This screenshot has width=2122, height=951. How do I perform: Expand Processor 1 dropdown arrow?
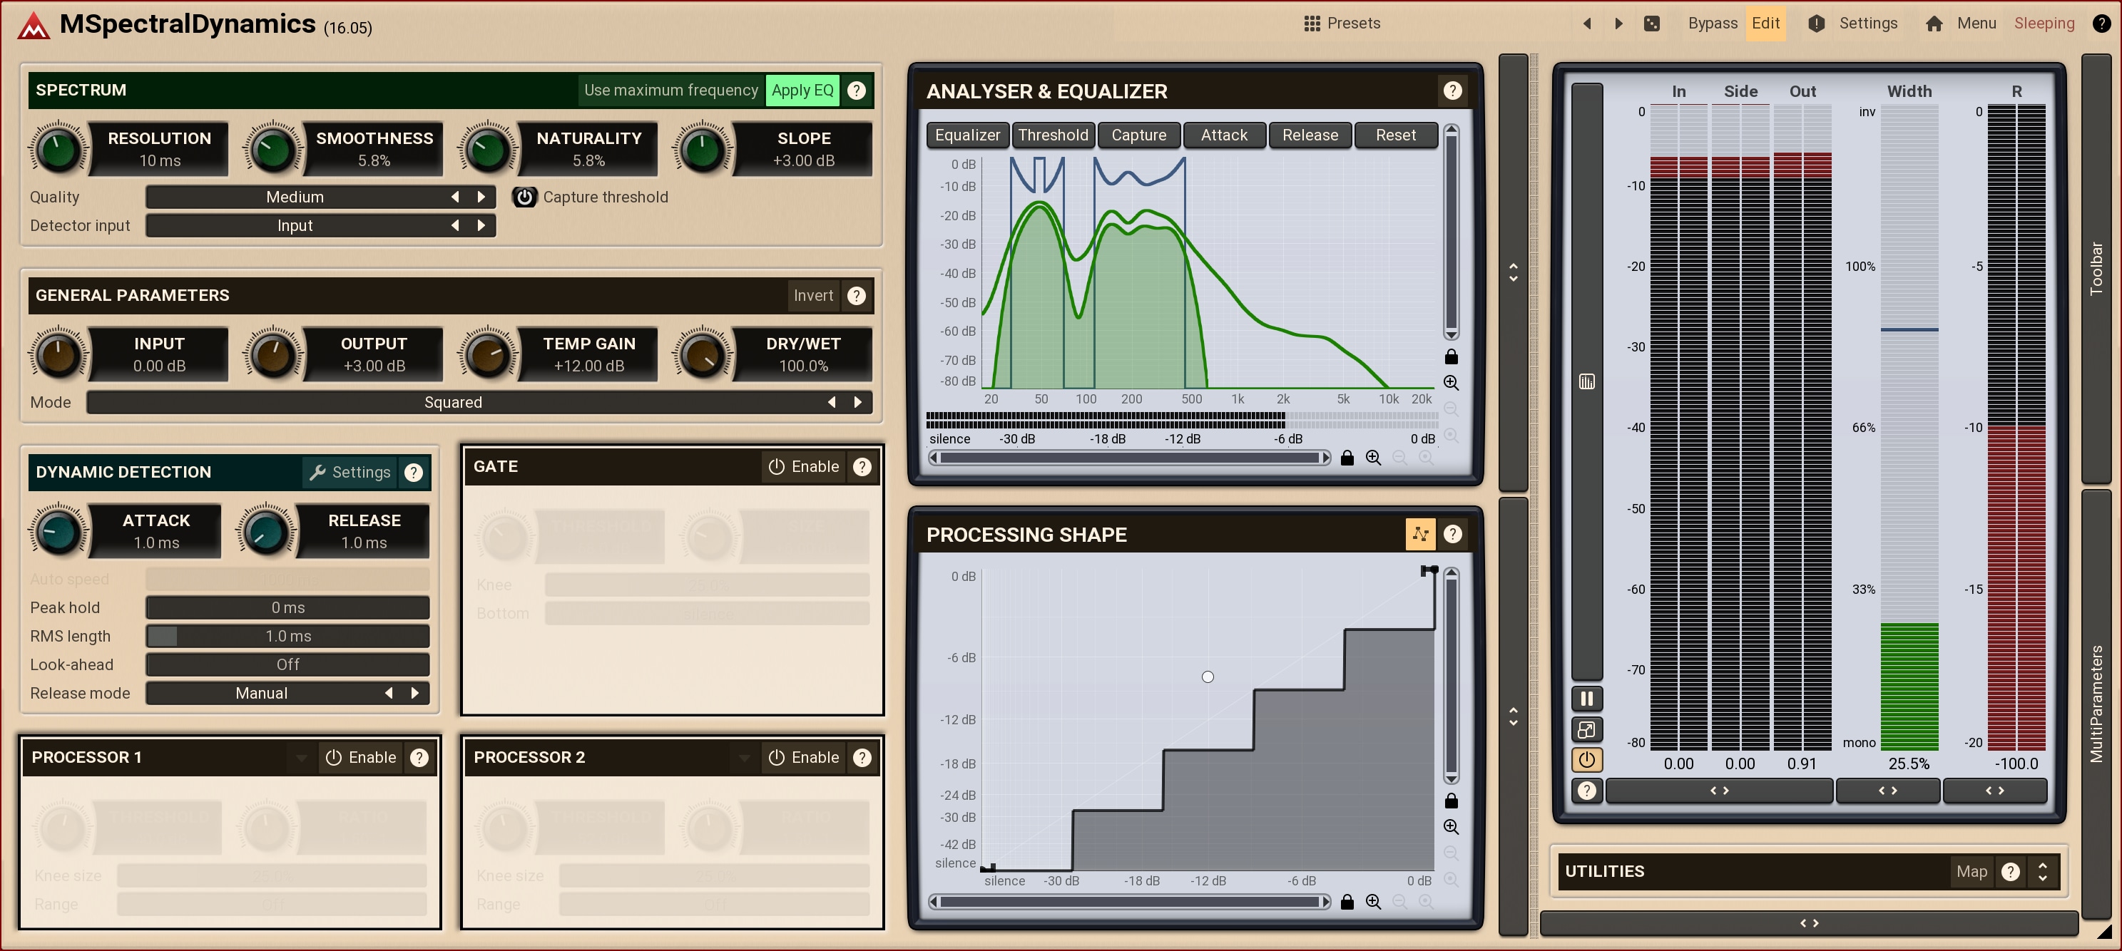pyautogui.click(x=302, y=758)
